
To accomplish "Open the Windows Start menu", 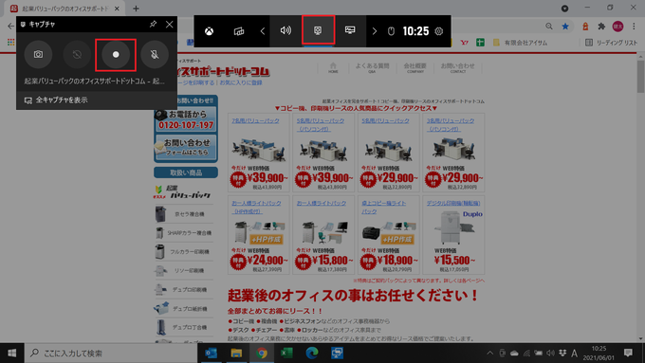I will click(12, 353).
